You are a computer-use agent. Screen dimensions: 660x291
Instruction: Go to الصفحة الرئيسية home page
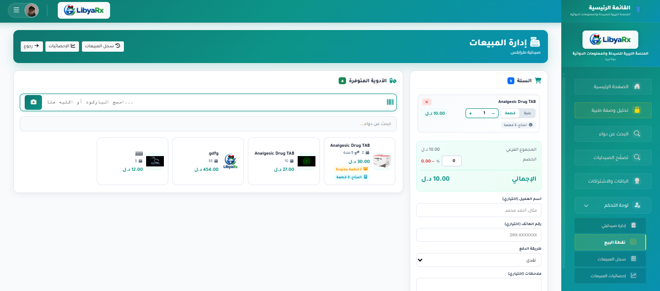pos(613,87)
